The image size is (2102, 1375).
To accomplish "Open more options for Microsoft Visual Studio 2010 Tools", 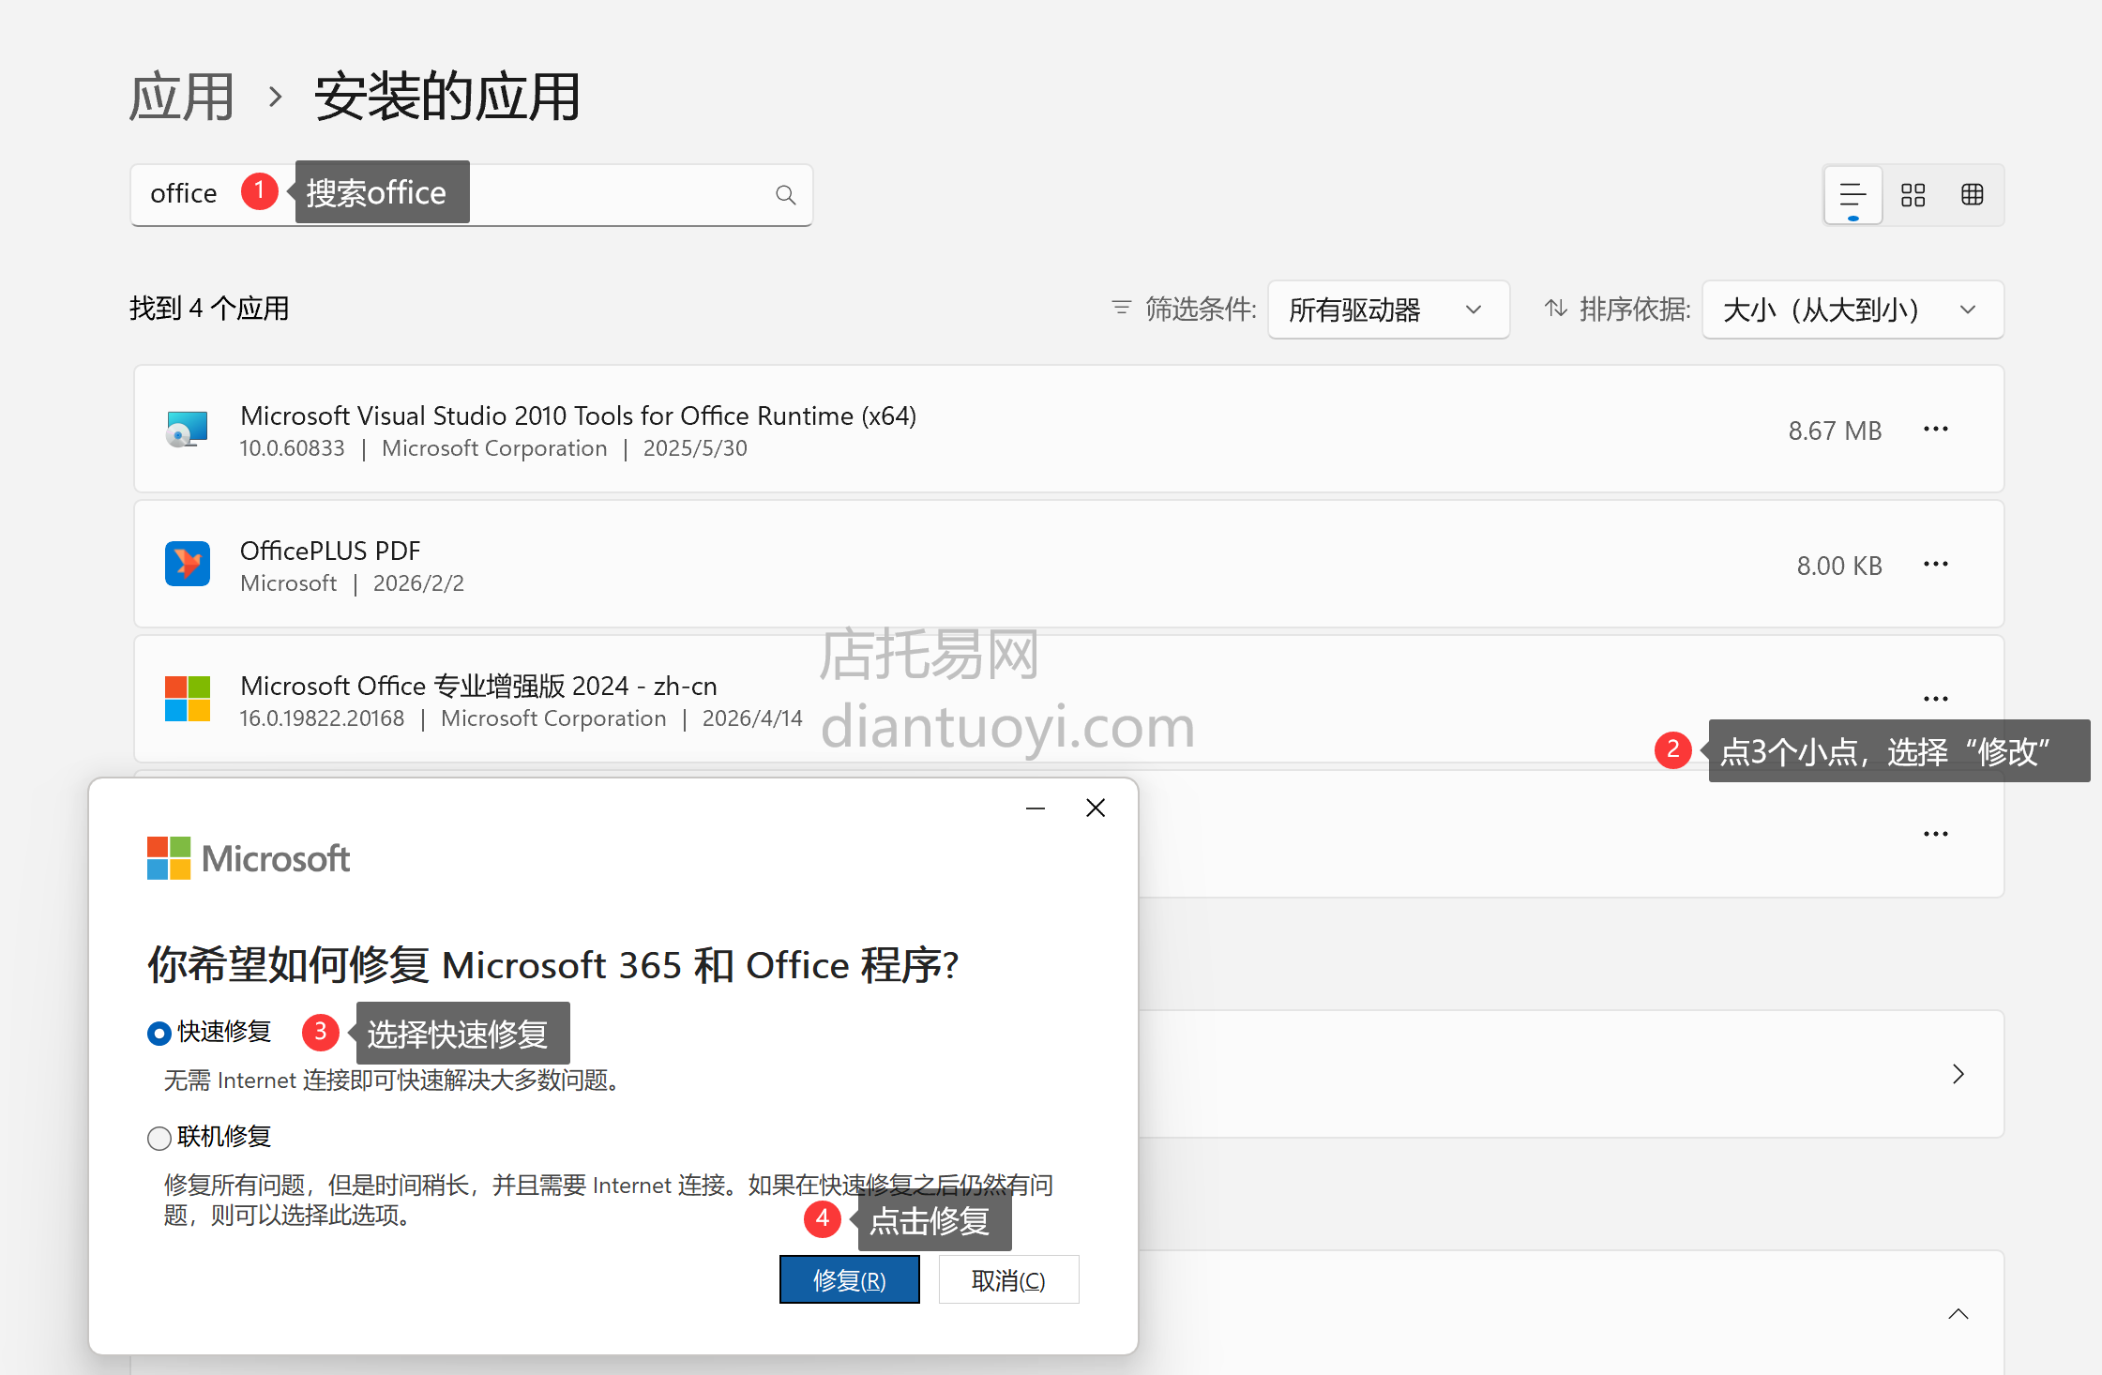I will (1936, 429).
